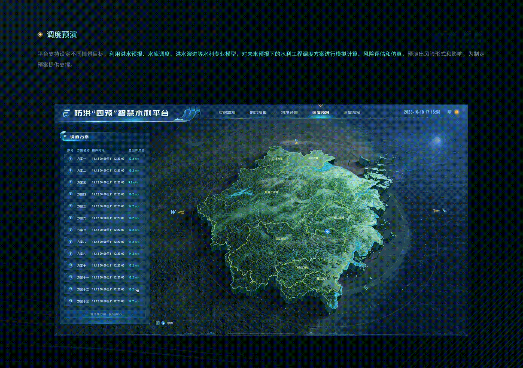This screenshot has height=368, width=523.
Task: Choose the 方案十 row name
Action: point(81,266)
